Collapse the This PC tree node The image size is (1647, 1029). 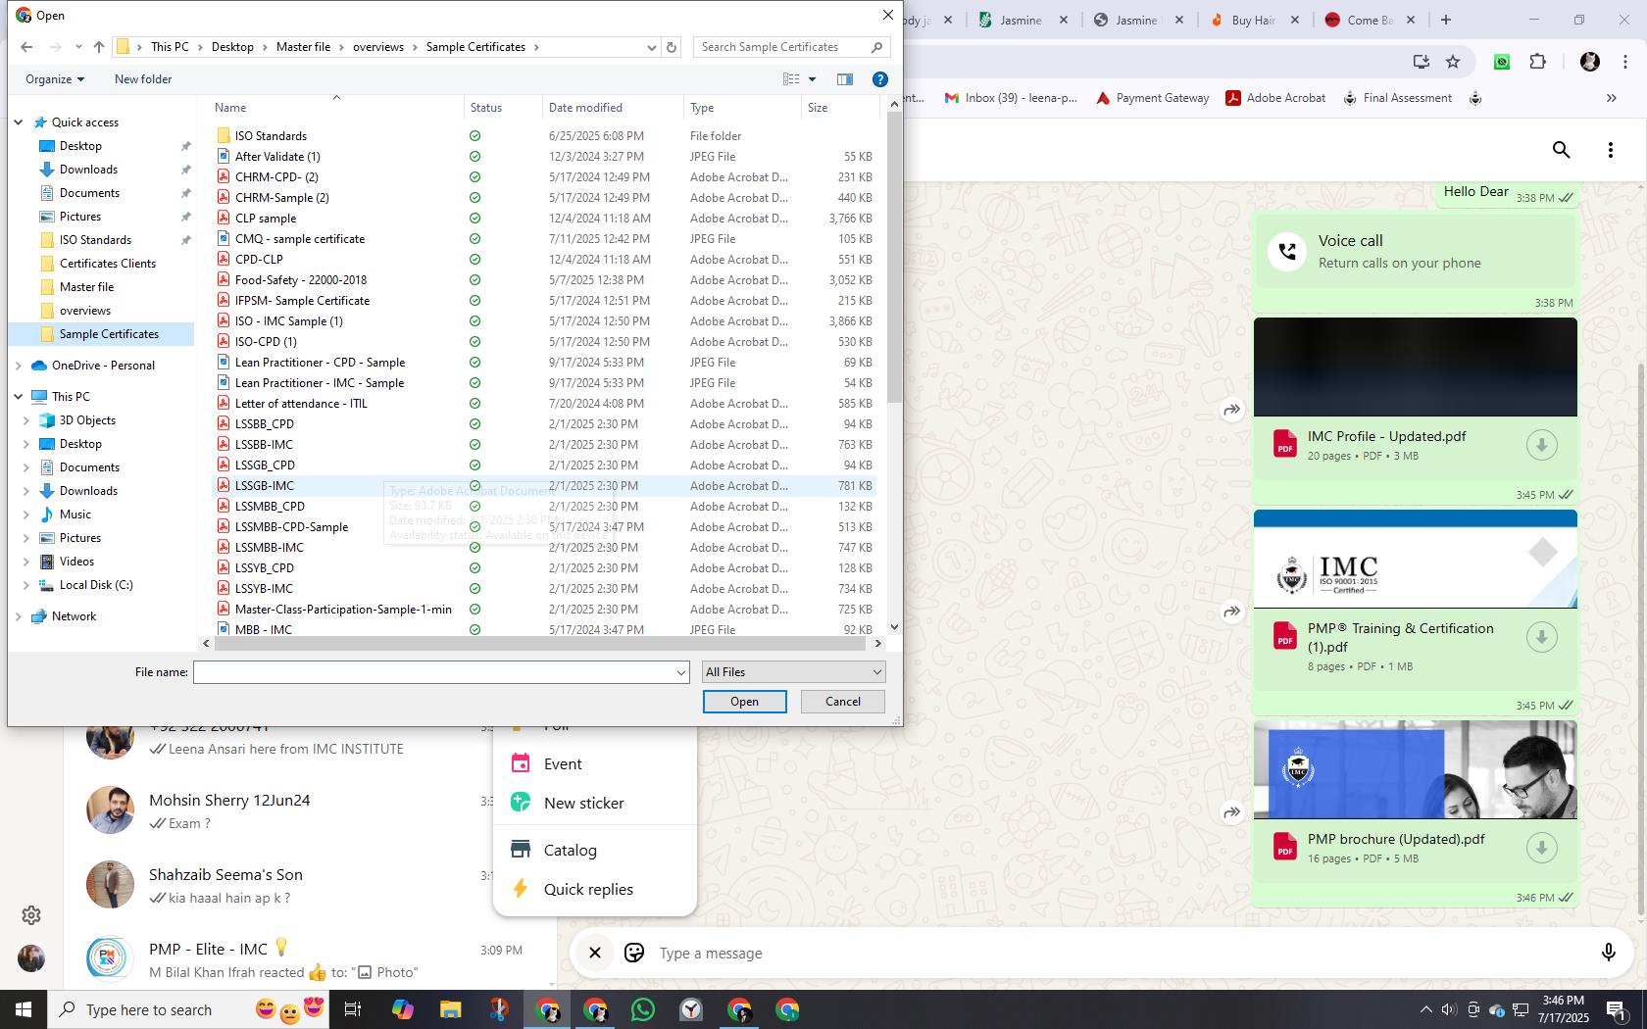(x=18, y=397)
